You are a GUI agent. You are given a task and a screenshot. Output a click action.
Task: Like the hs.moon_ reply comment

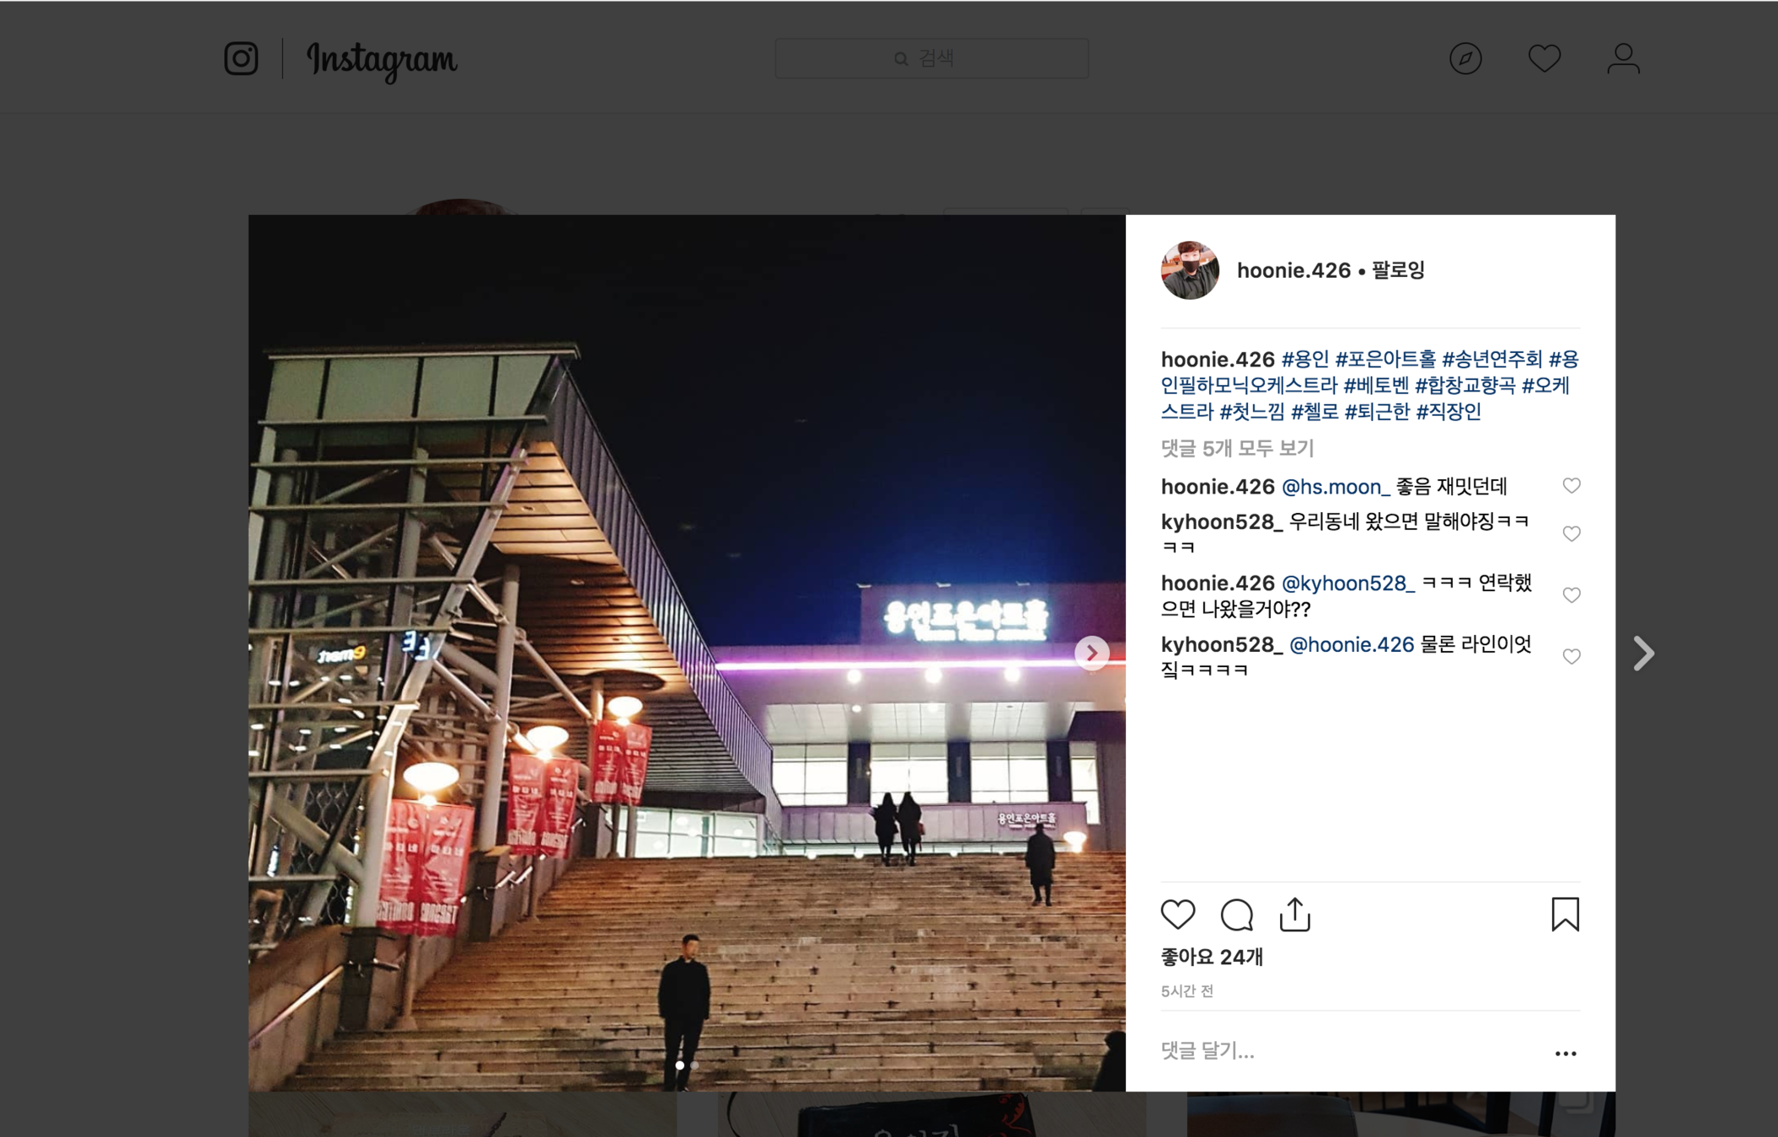(1572, 486)
